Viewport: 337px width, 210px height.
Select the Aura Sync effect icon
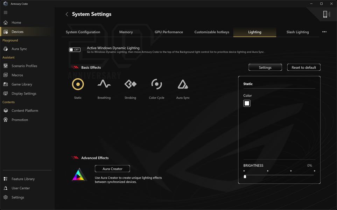pyautogui.click(x=183, y=84)
